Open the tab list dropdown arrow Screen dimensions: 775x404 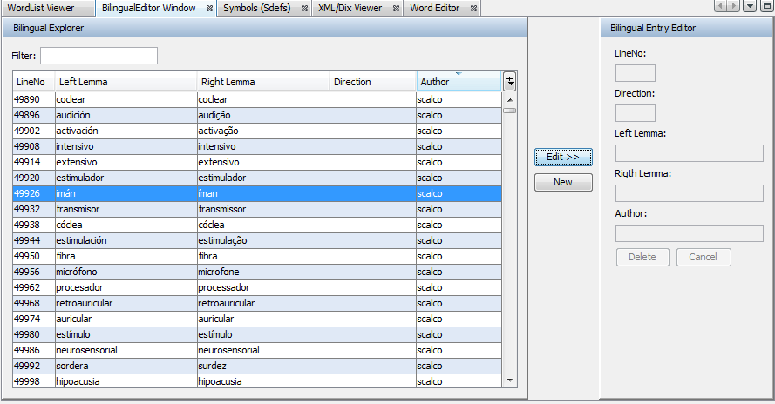(750, 7)
